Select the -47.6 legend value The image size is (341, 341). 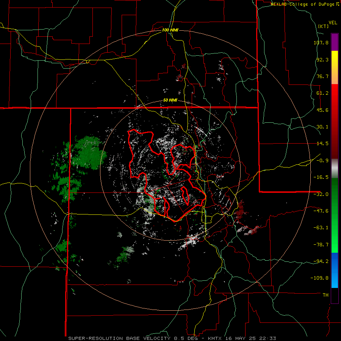321,211
